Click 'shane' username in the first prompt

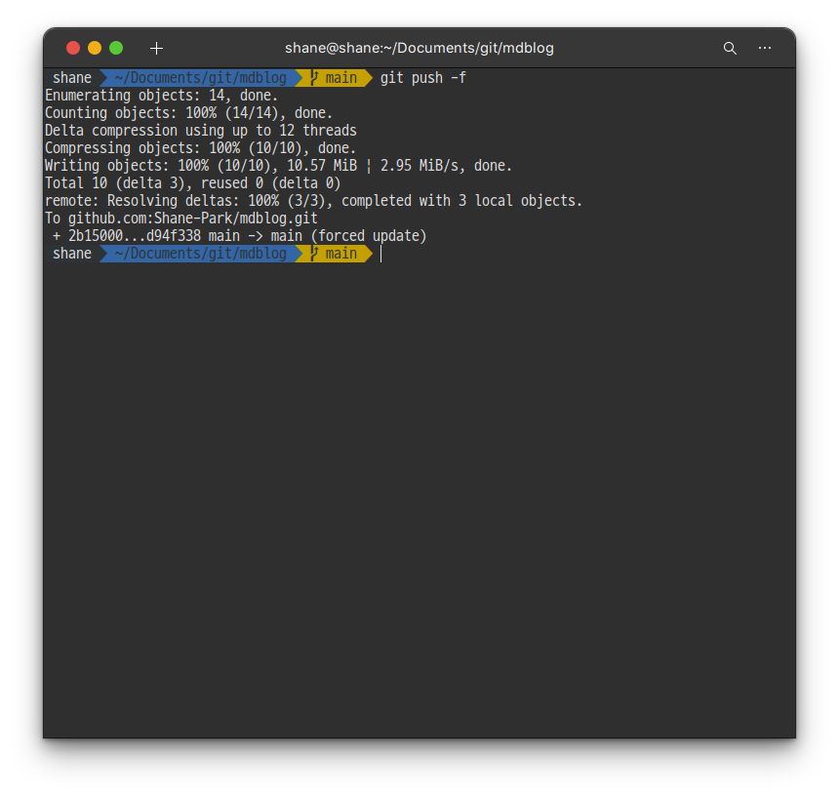72,78
